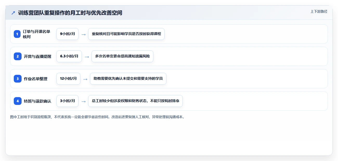Click the 开营与直播提醒 label

[x=37, y=56]
